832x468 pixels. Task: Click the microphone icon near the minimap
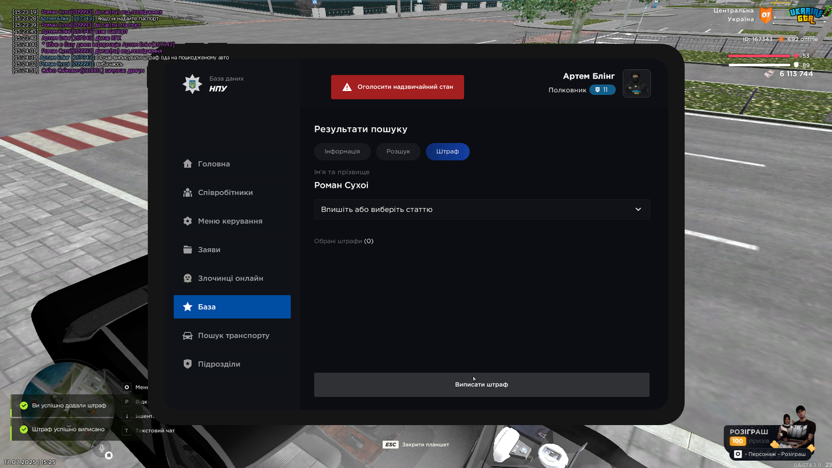pos(101,448)
